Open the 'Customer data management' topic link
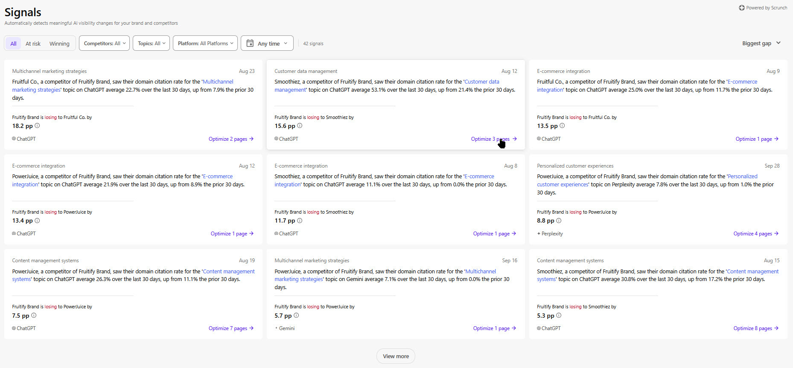793x368 pixels. tap(481, 82)
